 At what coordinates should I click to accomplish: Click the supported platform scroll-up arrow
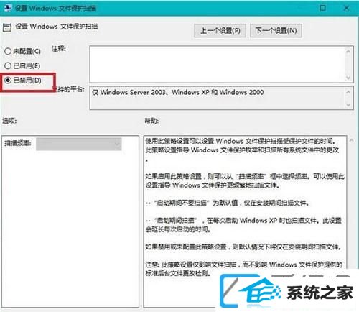point(348,92)
